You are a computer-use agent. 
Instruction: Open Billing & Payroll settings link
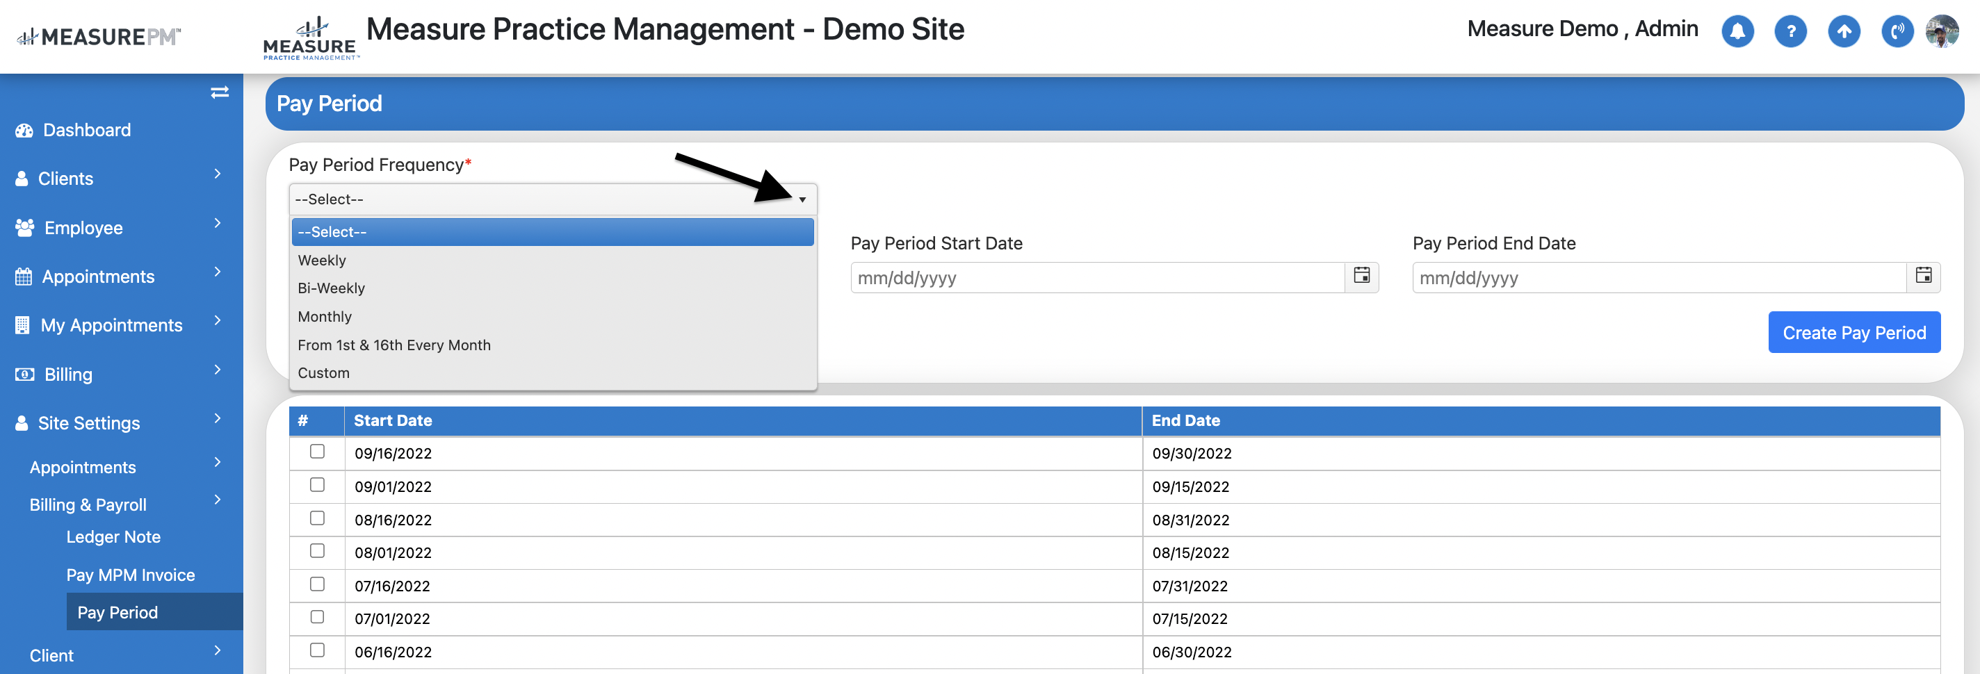tap(88, 505)
